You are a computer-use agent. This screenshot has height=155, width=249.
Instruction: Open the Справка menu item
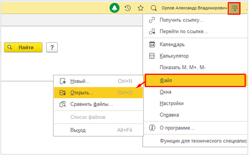(x=169, y=115)
